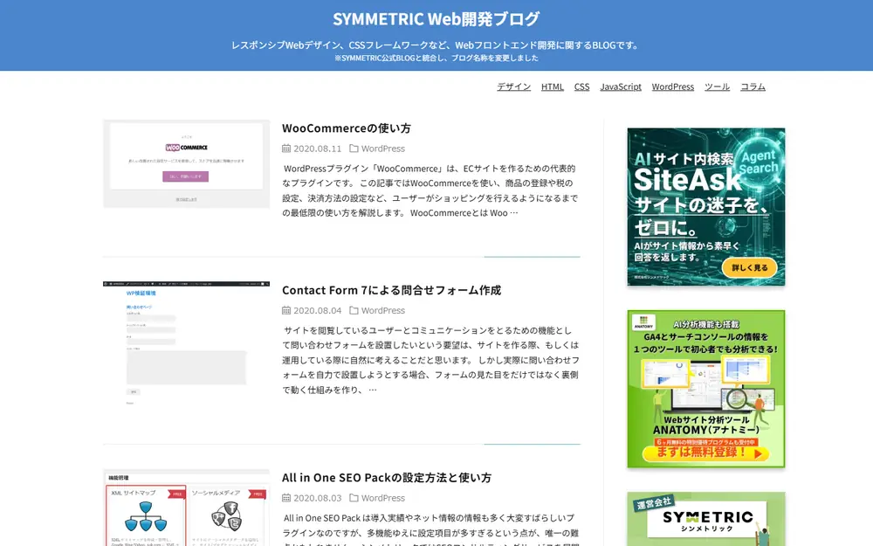Open WordPress in the top navigation

[672, 86]
